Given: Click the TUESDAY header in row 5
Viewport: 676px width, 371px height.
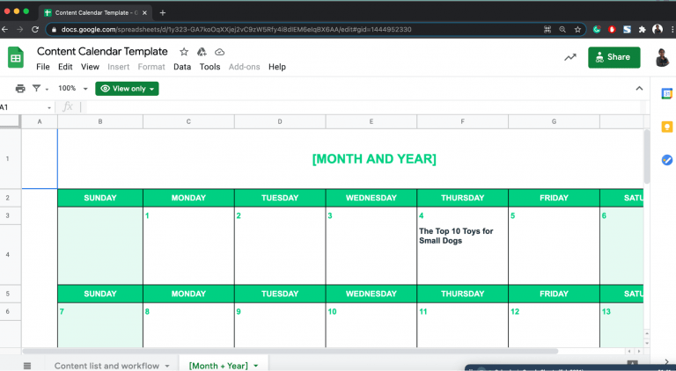Looking at the screenshot, I should 280,294.
